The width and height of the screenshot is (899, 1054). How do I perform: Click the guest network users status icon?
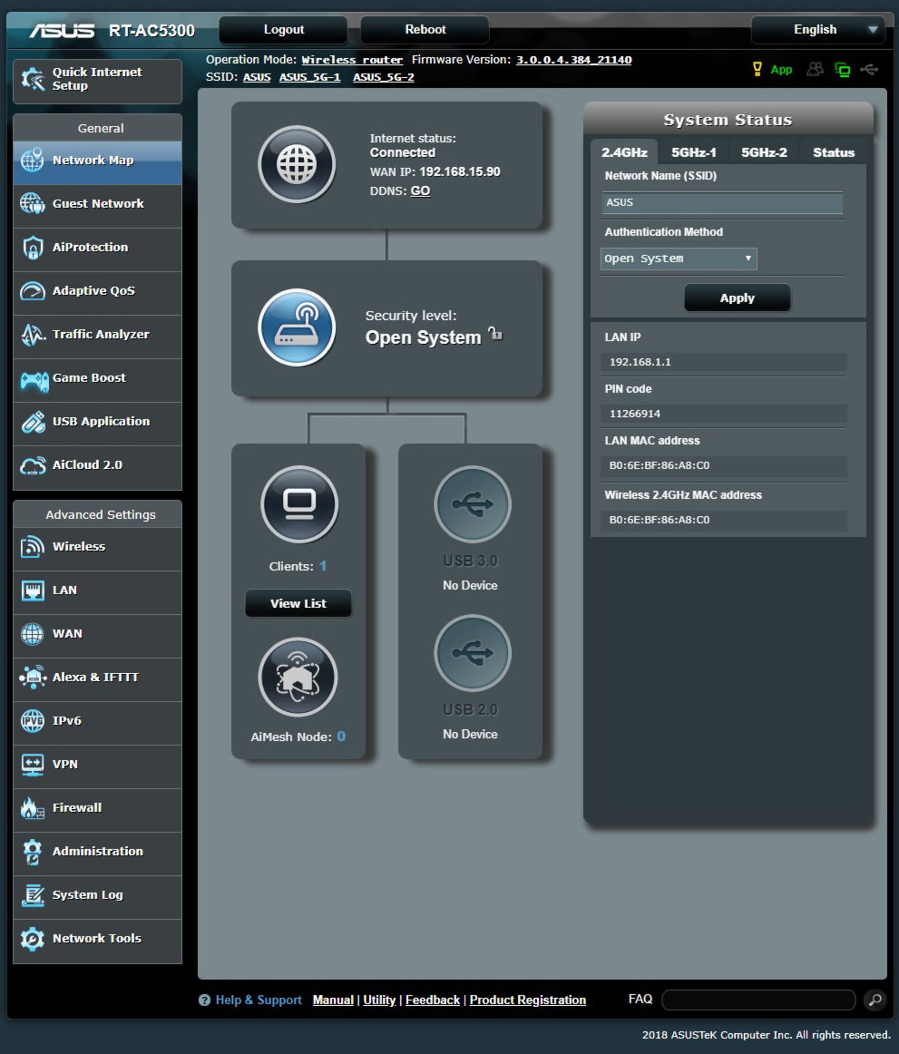(x=815, y=69)
